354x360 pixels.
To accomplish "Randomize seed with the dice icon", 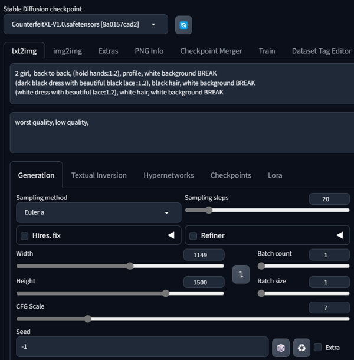I will [281, 348].
